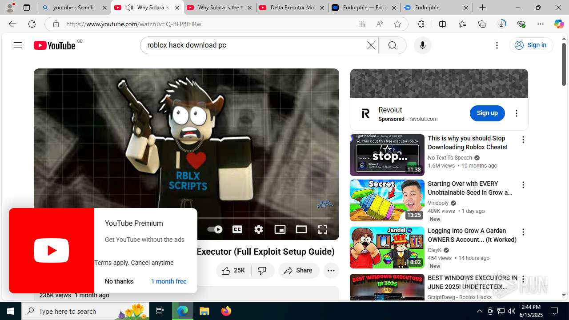Image resolution: width=569 pixels, height=320 pixels.
Task: Open menu for Stop Downloading Roblox Cheats video
Action: point(523,140)
